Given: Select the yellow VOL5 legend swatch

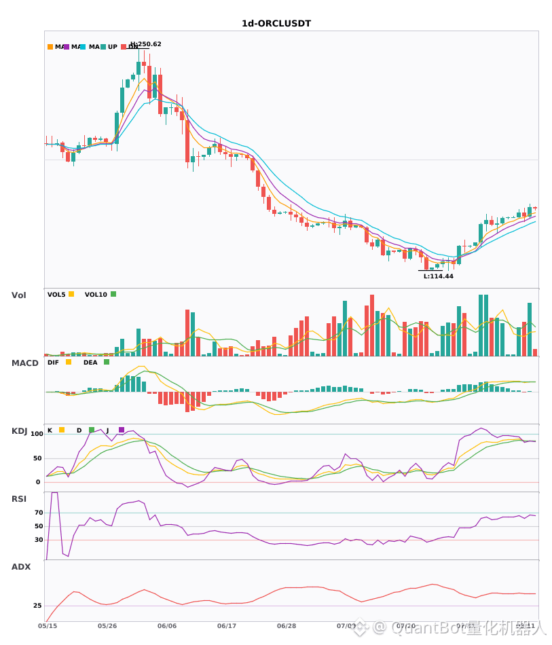Looking at the screenshot, I should 71,294.
